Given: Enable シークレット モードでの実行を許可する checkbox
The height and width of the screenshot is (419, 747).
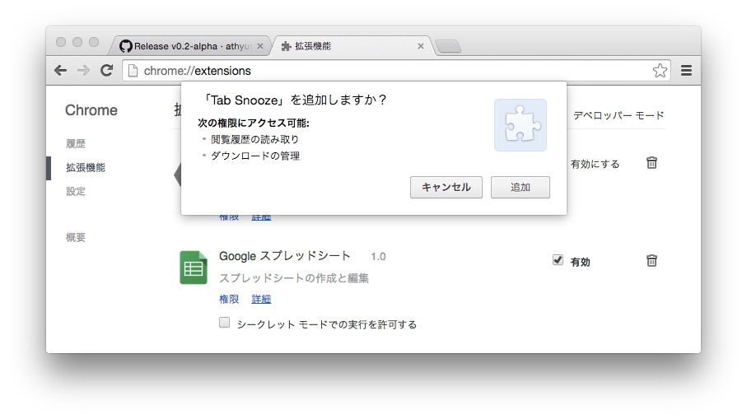Looking at the screenshot, I should [x=224, y=323].
